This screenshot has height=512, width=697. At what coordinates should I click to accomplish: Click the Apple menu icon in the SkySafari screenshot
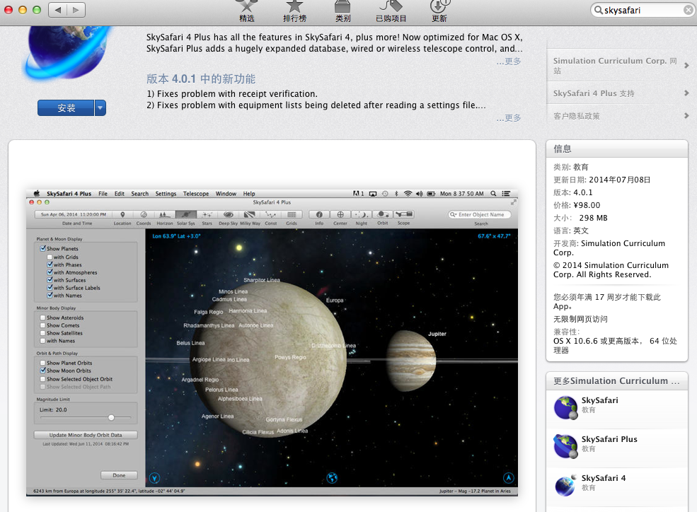click(37, 194)
